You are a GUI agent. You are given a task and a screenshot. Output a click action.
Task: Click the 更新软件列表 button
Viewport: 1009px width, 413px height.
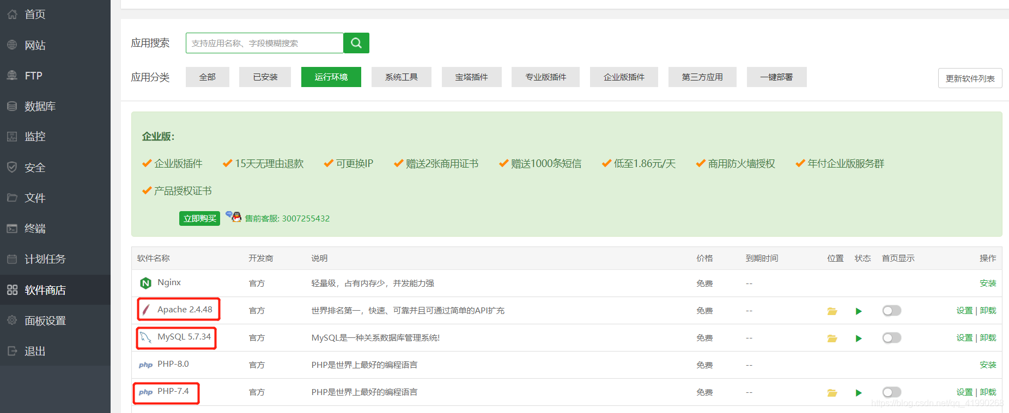pos(970,78)
